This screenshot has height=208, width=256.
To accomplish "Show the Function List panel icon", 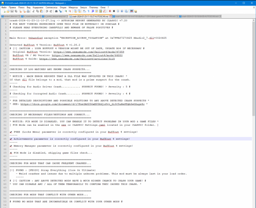I will (x=104, y=11).
